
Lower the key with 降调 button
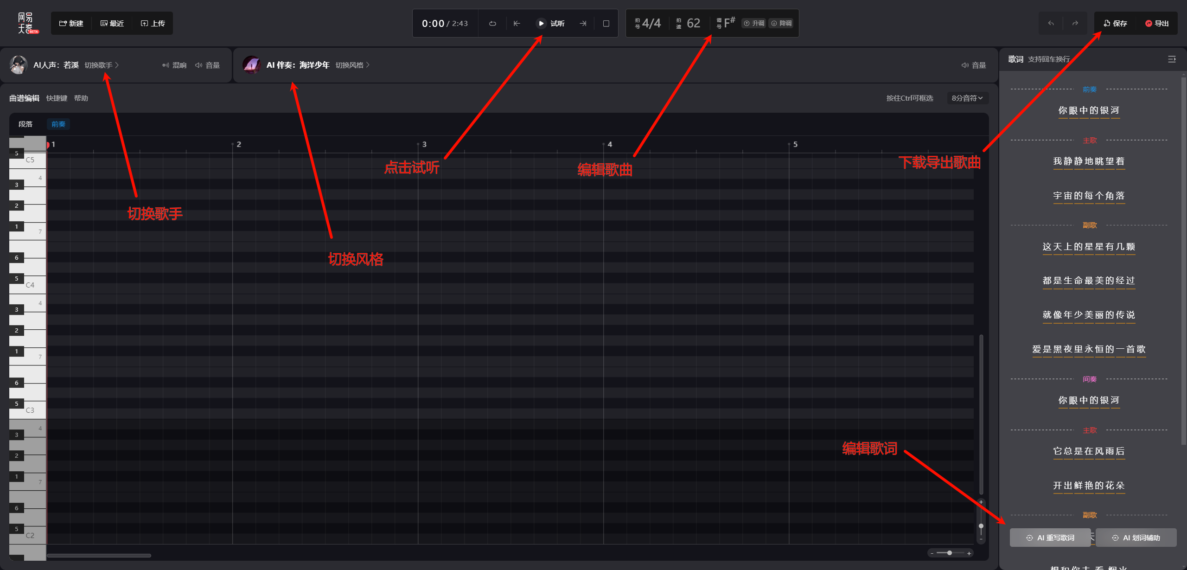point(781,23)
